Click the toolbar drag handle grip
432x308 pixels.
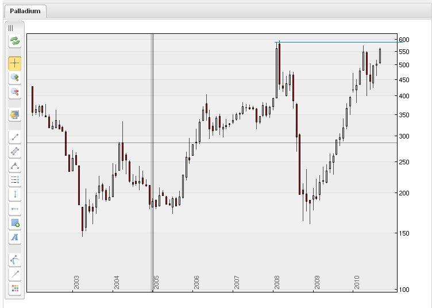coord(11,28)
